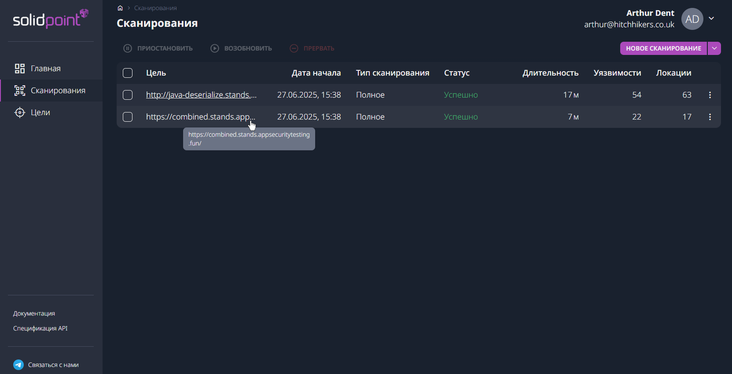Click the Статус column header
Screen dimensions: 732x374
(x=457, y=73)
